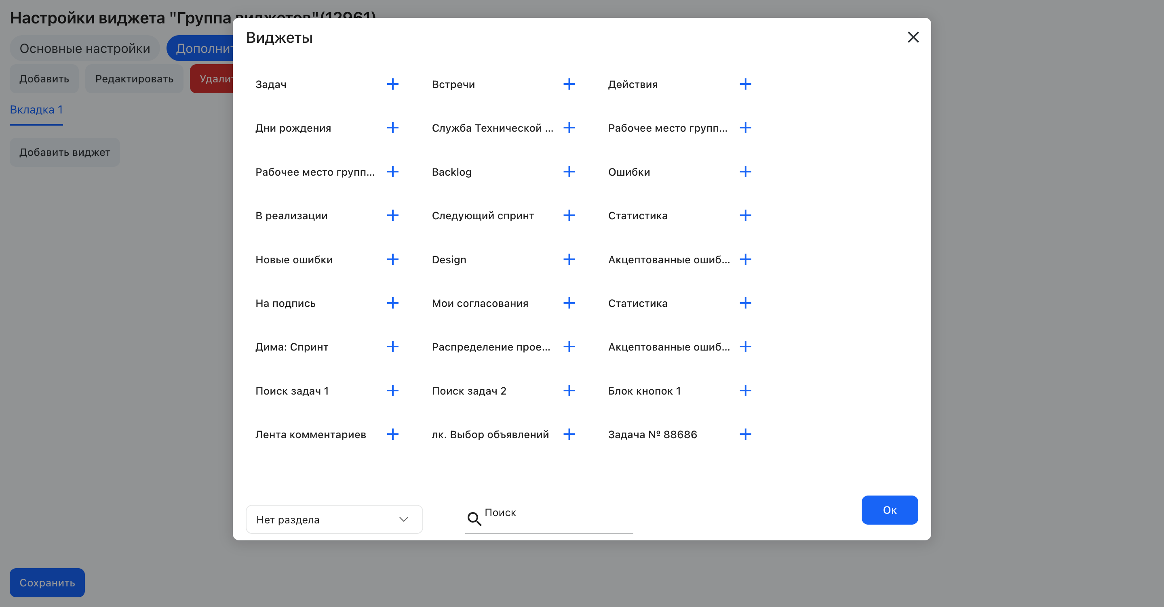Screen dimensions: 1164x607
Task: Click the plus next to Блок кнопок 1
Action: pos(745,391)
